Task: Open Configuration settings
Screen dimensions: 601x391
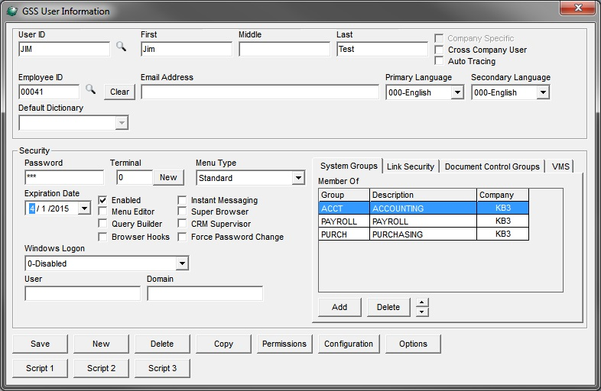Action: pos(349,344)
